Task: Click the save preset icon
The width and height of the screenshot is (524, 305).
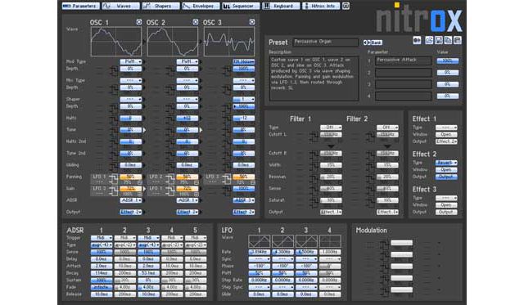Action: pos(439,40)
